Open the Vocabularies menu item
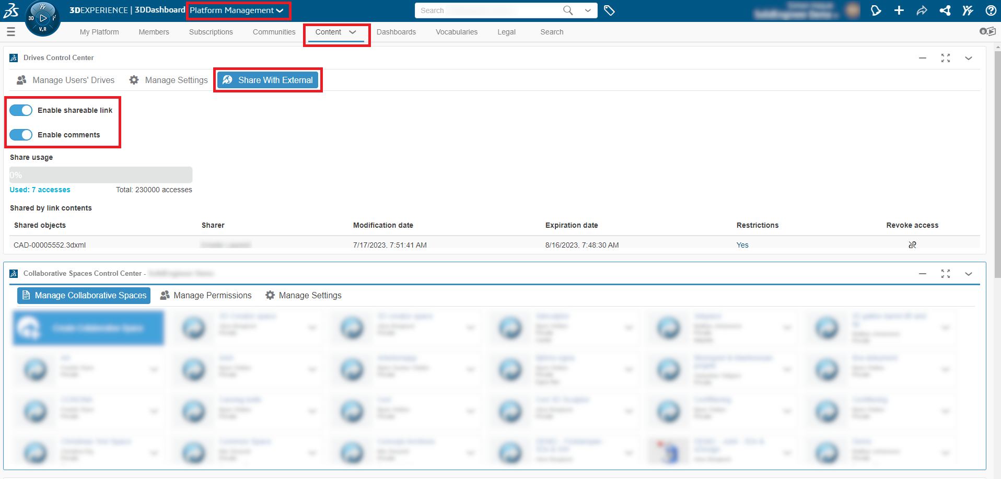Image resolution: width=1001 pixels, height=479 pixels. 456,32
